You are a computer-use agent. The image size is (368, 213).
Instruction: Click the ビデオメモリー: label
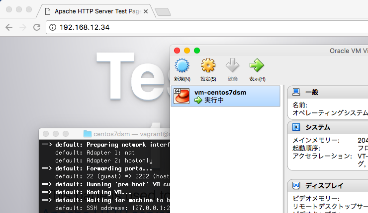click(x=316, y=199)
